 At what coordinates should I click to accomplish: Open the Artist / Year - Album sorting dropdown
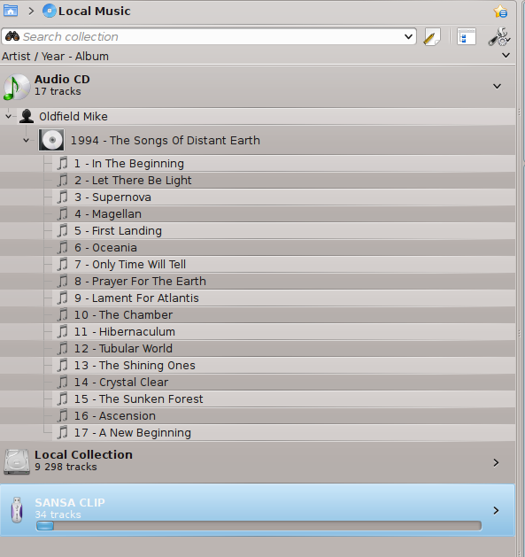click(x=506, y=56)
